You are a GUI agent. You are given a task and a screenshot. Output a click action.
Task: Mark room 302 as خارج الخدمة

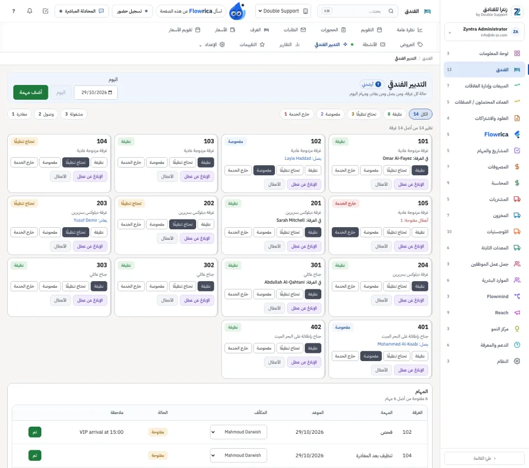(131, 286)
